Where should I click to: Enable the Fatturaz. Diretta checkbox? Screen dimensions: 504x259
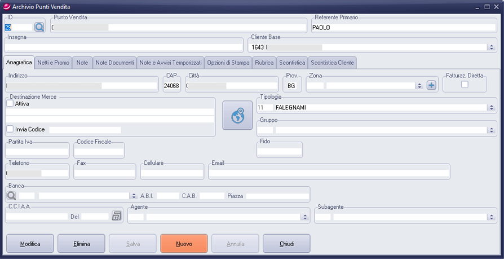(x=465, y=85)
